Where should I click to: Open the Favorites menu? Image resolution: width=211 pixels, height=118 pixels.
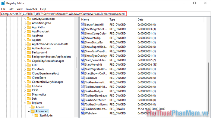tap(31, 9)
